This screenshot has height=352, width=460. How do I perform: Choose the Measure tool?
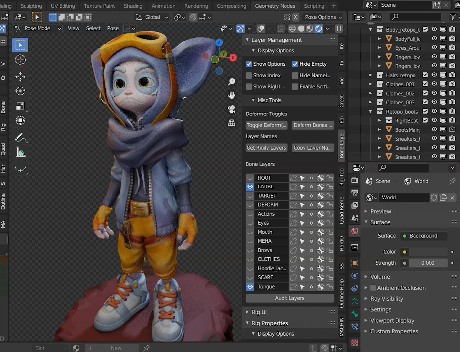20,152
